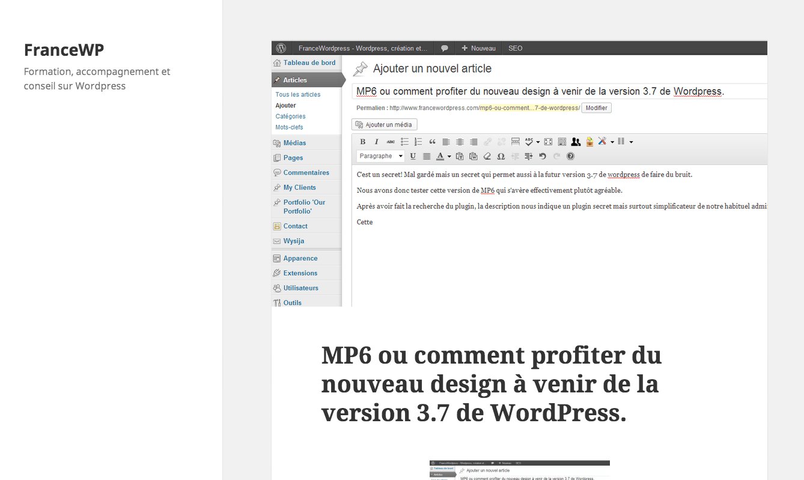The width and height of the screenshot is (804, 480).
Task: Expand text color dropdown arrow
Action: [449, 157]
